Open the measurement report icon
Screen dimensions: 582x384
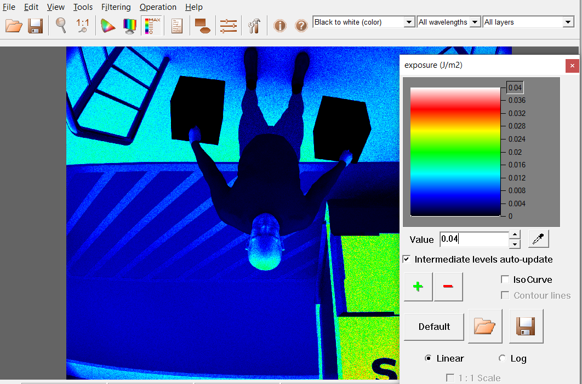(x=176, y=26)
